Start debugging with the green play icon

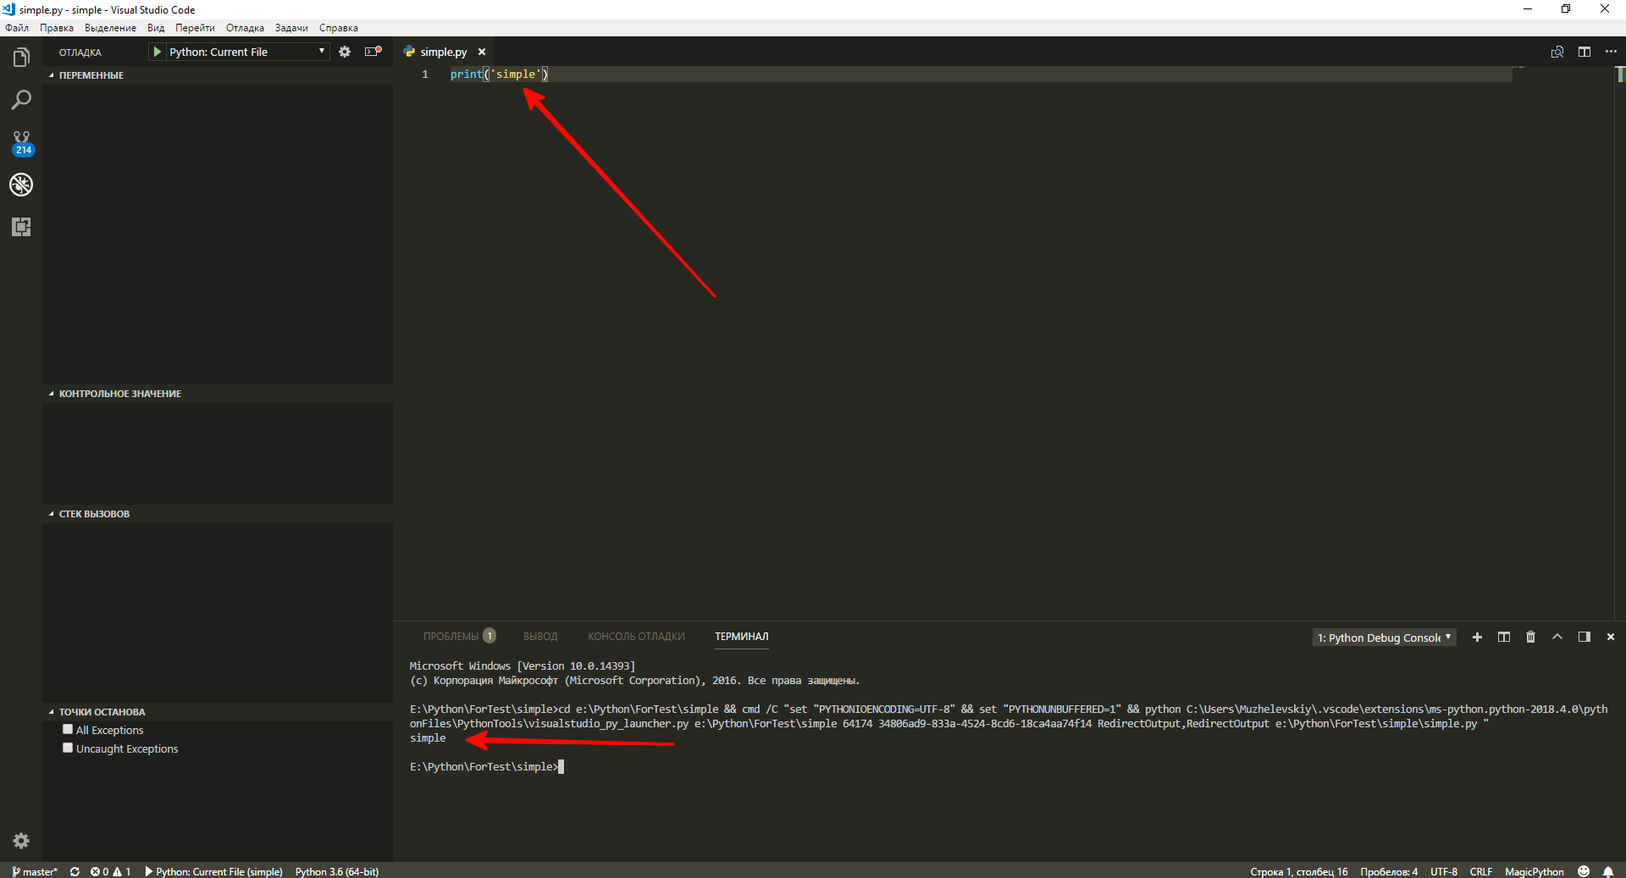(158, 52)
